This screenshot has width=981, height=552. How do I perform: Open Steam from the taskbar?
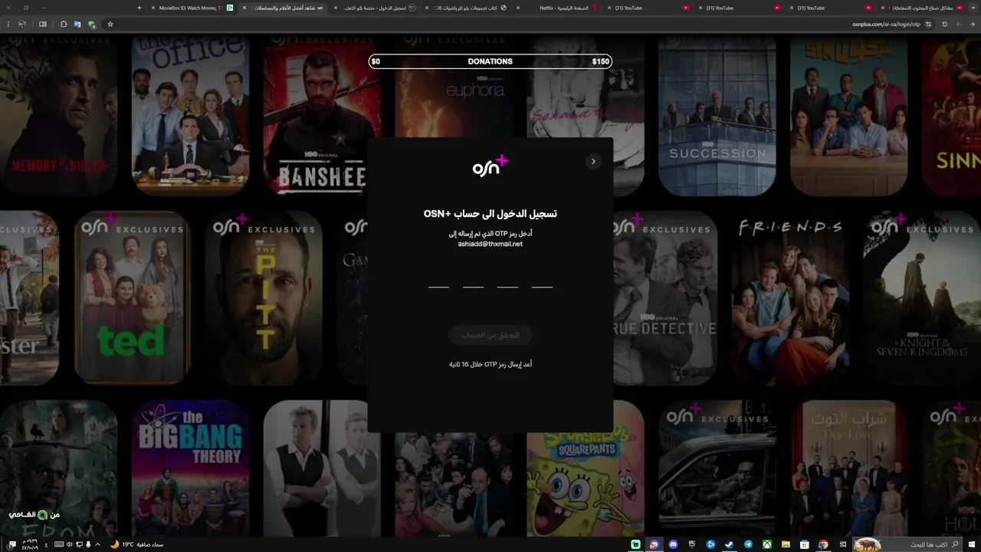pyautogui.click(x=730, y=544)
